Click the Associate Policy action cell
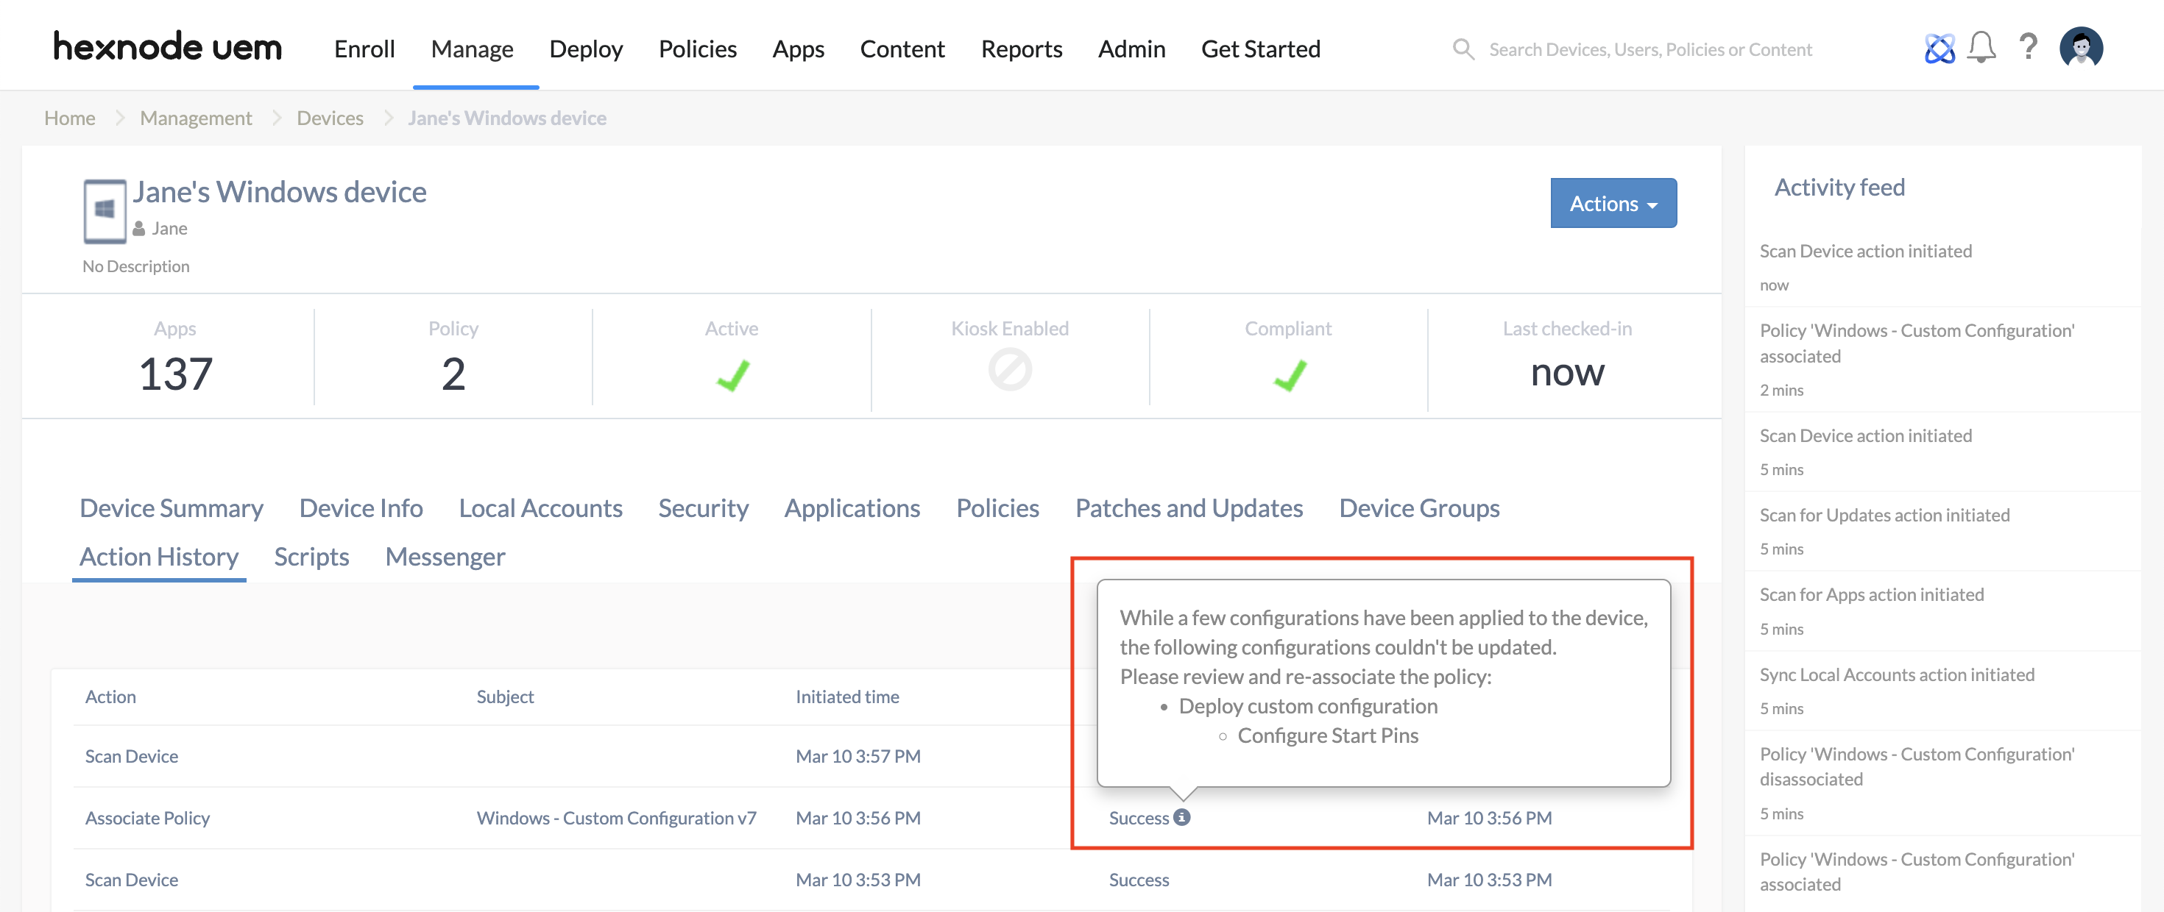The width and height of the screenshot is (2164, 912). (x=147, y=818)
